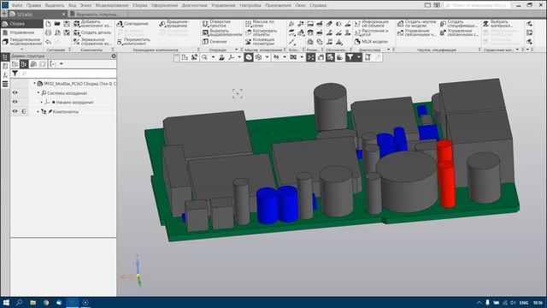Open 'МЦХ модели' calculation

pos(371,42)
